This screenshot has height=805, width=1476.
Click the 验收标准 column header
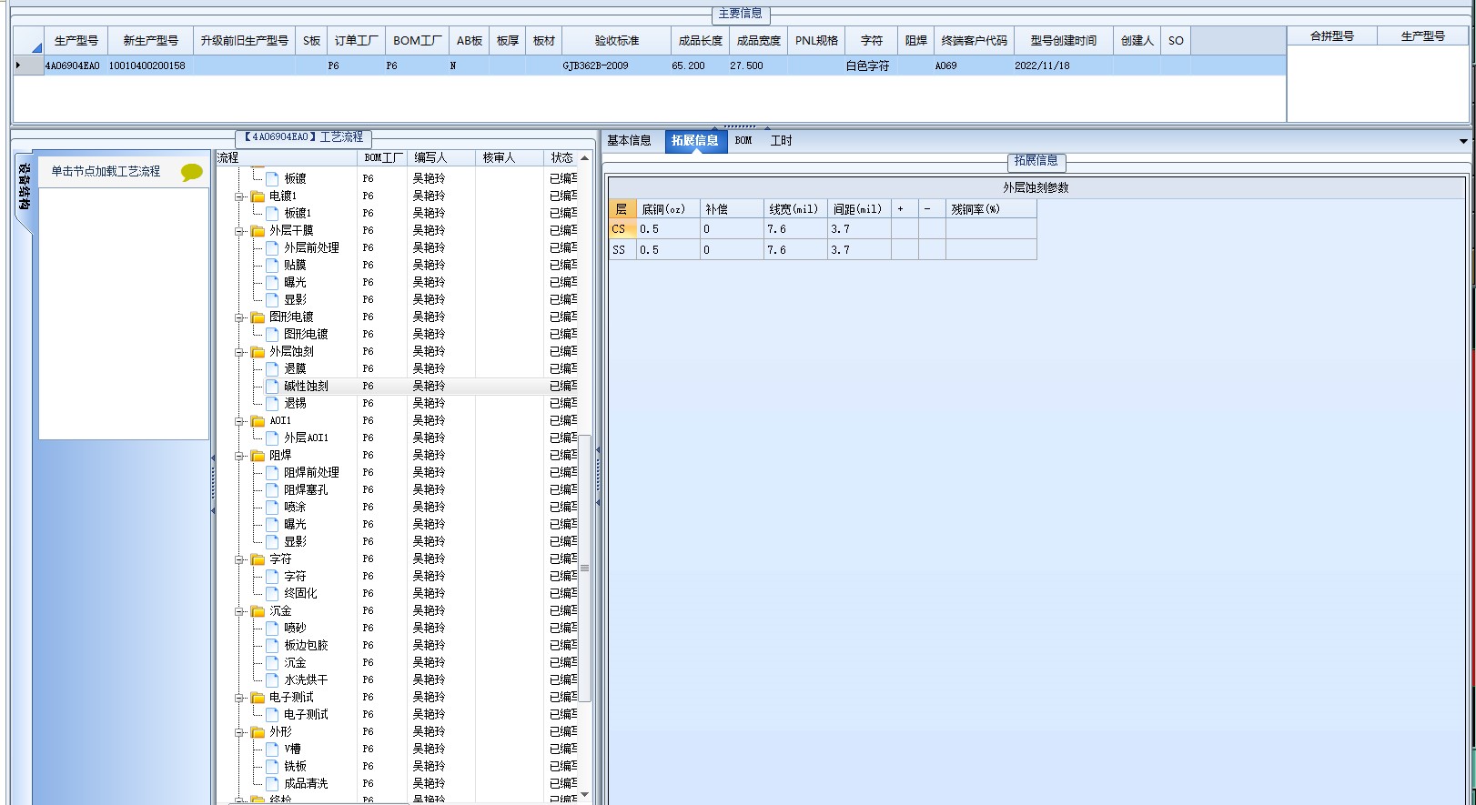[617, 41]
